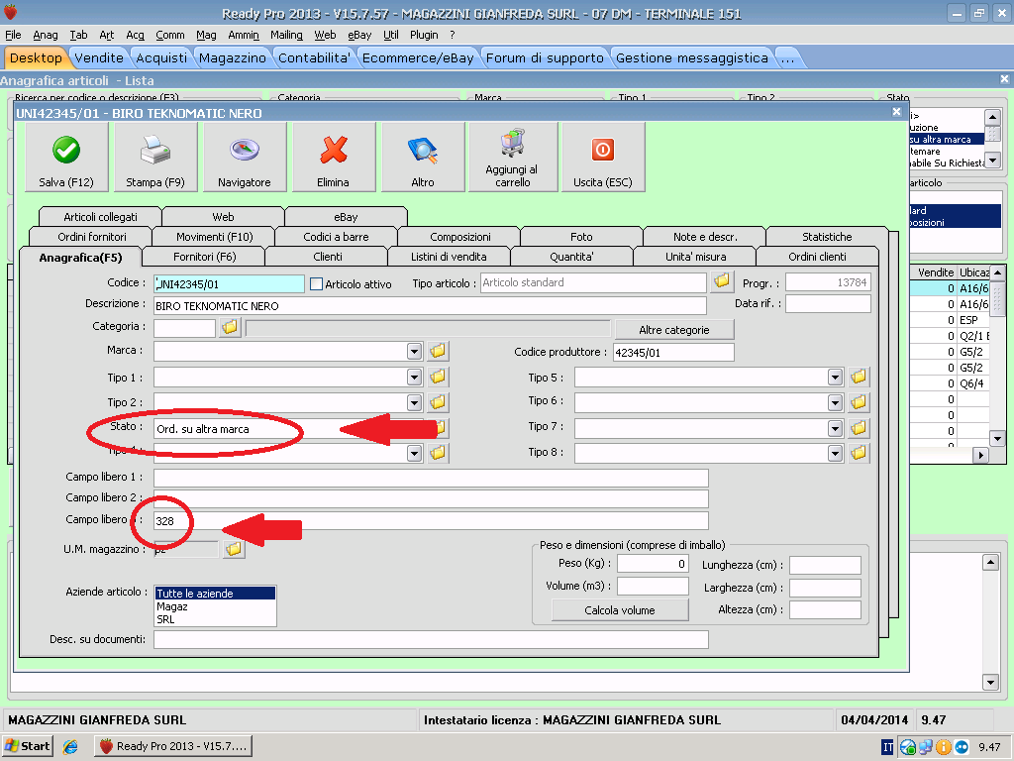
Task: Open the Forum di supporto main tab
Action: pyautogui.click(x=545, y=57)
